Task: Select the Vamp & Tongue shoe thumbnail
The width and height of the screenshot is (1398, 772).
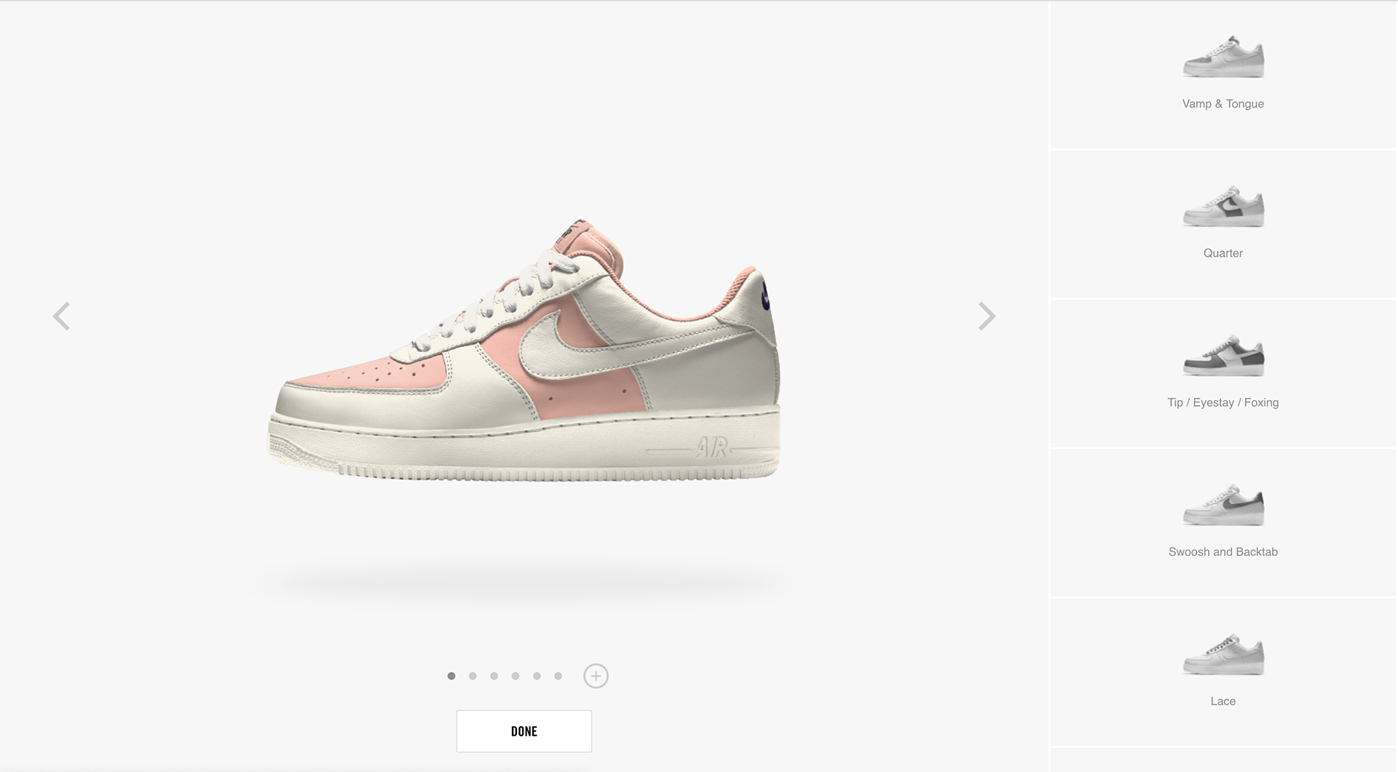Action: [1223, 57]
